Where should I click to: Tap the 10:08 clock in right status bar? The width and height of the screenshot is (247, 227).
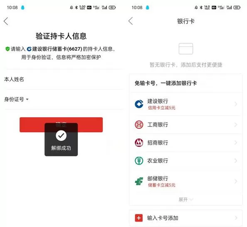137,7
